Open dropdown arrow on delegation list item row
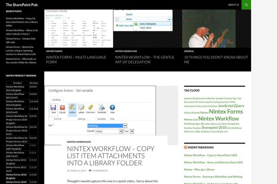The height and width of the screenshot is (184, 277). 169,19
